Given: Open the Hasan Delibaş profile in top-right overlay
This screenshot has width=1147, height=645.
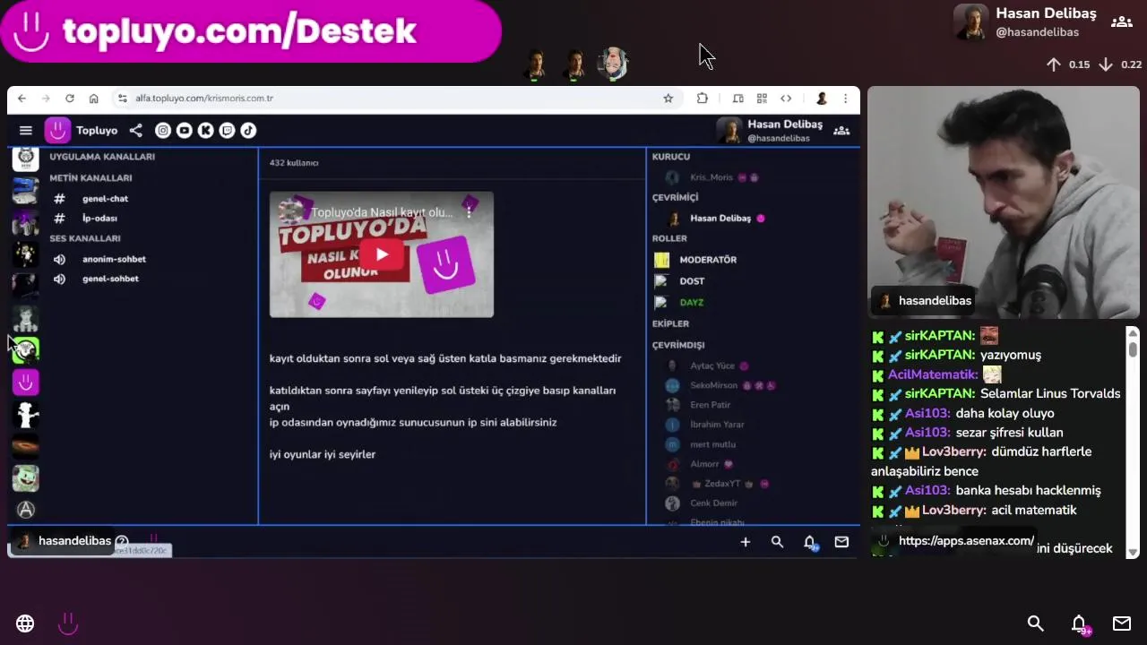Looking at the screenshot, I should tap(1025, 22).
